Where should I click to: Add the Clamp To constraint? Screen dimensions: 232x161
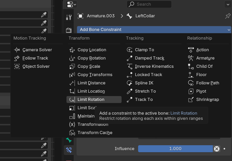point(153,50)
